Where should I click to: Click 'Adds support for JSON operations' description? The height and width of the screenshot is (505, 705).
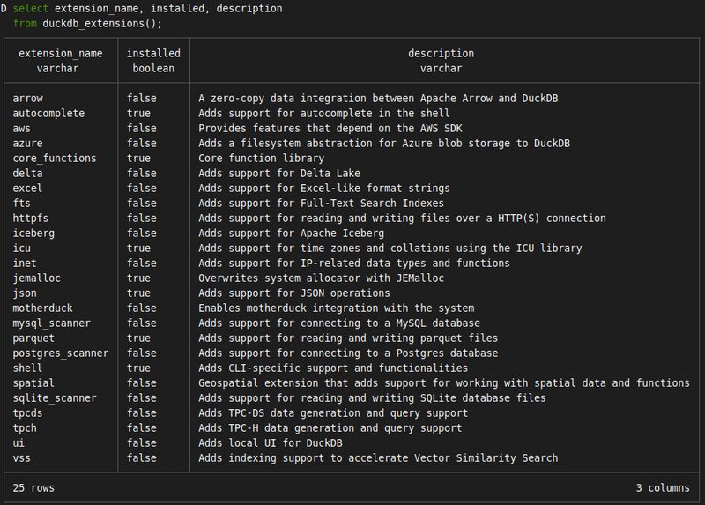point(294,293)
